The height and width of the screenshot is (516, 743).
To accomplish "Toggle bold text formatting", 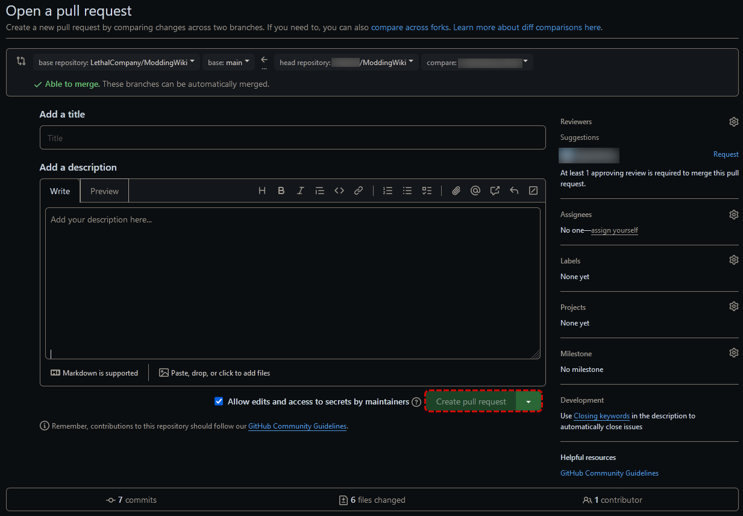I will coord(281,190).
